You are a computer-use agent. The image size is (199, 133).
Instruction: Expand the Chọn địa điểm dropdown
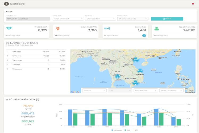[x=100, y=19]
